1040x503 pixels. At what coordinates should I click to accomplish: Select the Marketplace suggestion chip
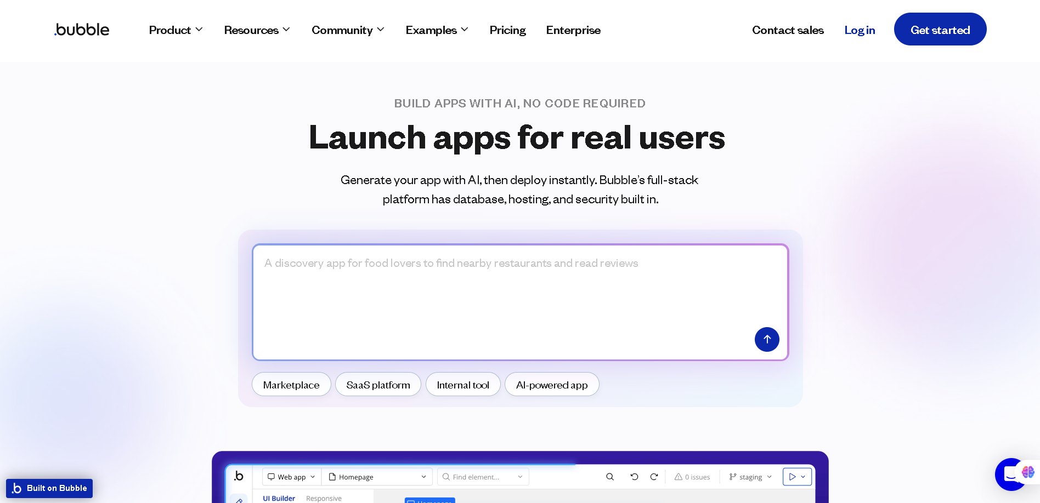pyautogui.click(x=291, y=385)
